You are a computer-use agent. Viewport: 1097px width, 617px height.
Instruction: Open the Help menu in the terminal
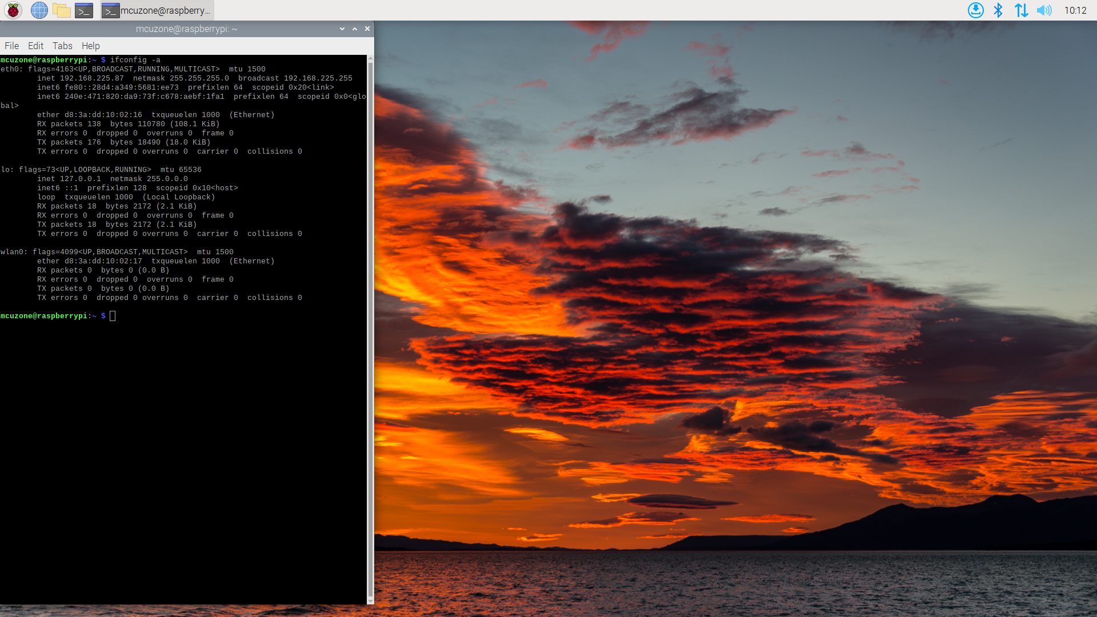tap(90, 46)
